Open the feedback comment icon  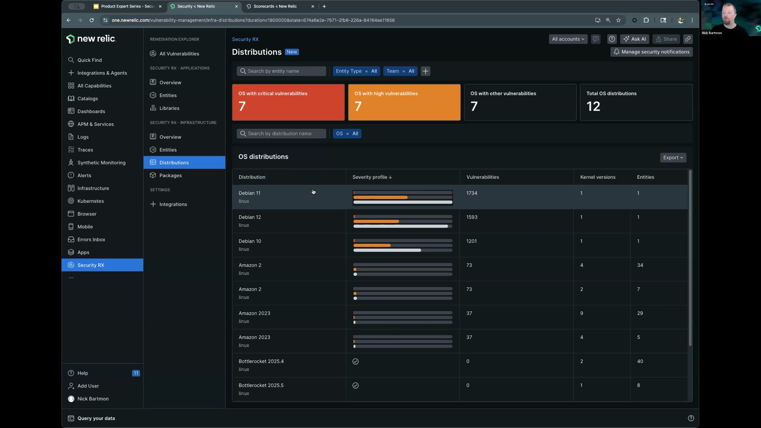point(595,39)
